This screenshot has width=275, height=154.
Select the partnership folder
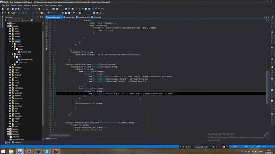click(18, 98)
